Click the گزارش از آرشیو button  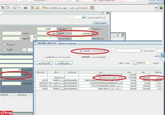tap(44, 63)
